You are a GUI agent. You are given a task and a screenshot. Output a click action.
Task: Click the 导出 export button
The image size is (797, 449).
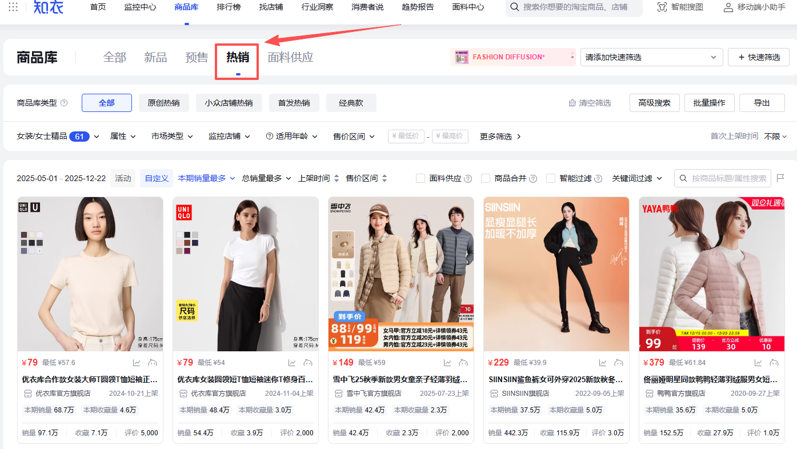762,103
